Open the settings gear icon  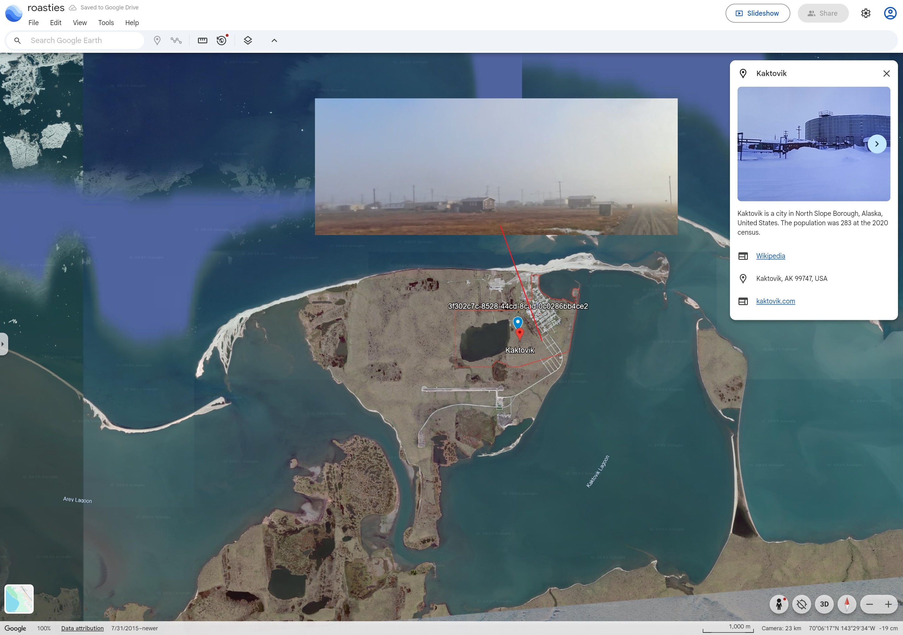pyautogui.click(x=866, y=13)
